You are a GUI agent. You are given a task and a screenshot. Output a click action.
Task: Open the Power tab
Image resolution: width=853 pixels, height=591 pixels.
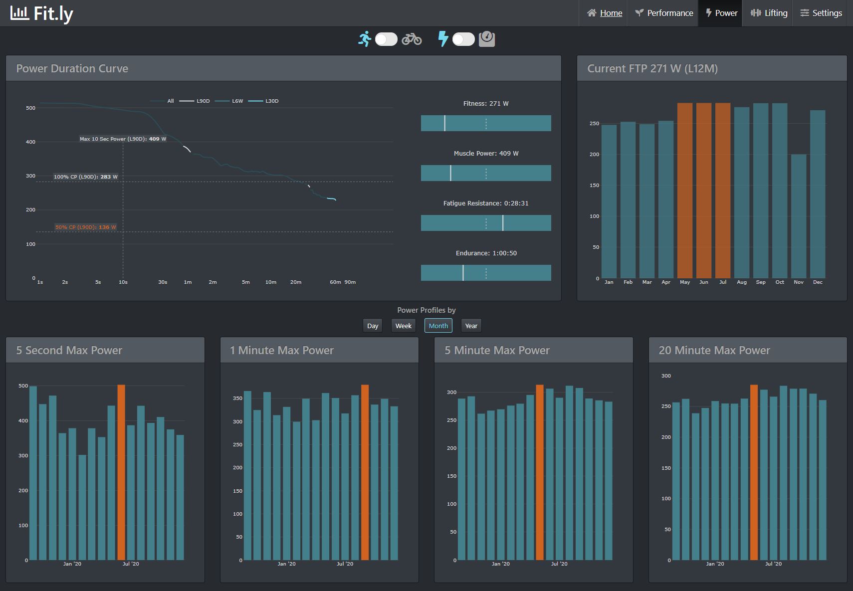[x=721, y=13]
